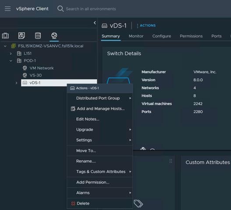Select FSL151KDMZ-VSANVC.fsl151k.local in the tree
231x210 pixels.
click(50, 46)
